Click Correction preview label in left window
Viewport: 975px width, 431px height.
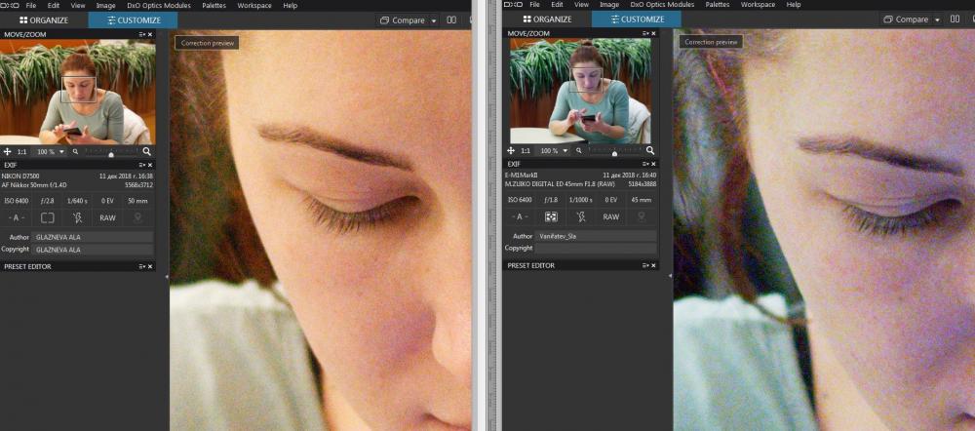pyautogui.click(x=207, y=43)
